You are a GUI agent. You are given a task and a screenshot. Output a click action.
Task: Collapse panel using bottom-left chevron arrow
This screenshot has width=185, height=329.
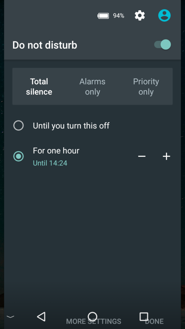click(10, 316)
